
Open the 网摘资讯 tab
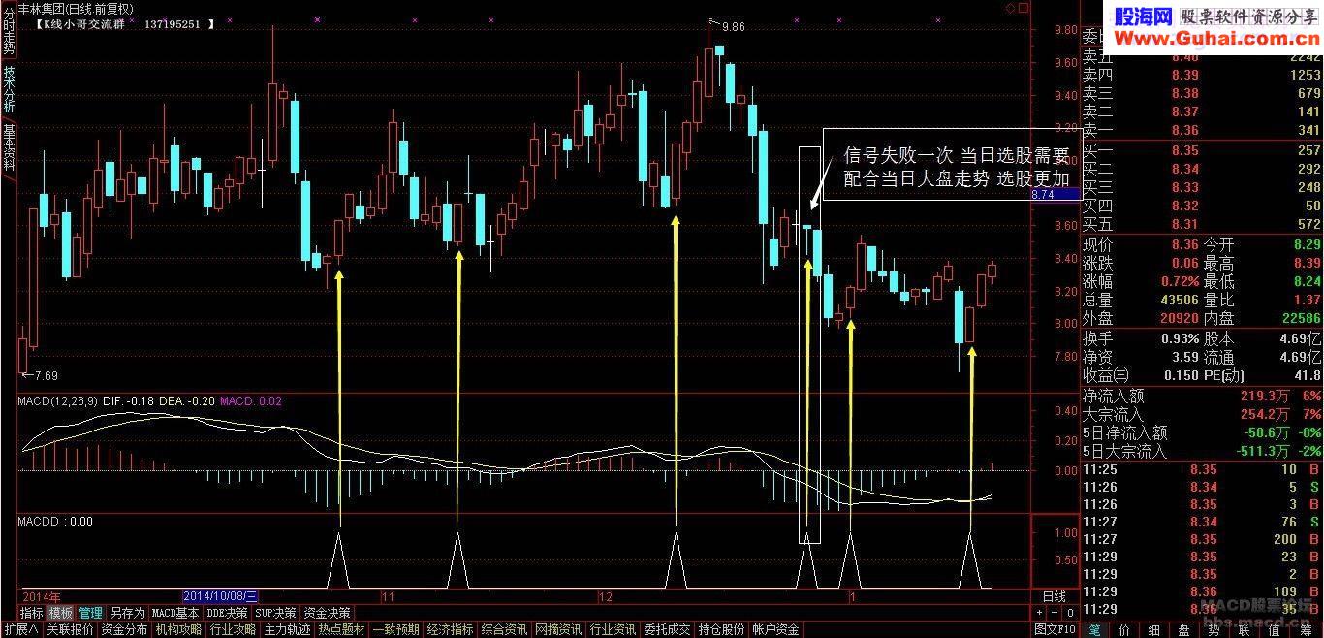pos(558,629)
